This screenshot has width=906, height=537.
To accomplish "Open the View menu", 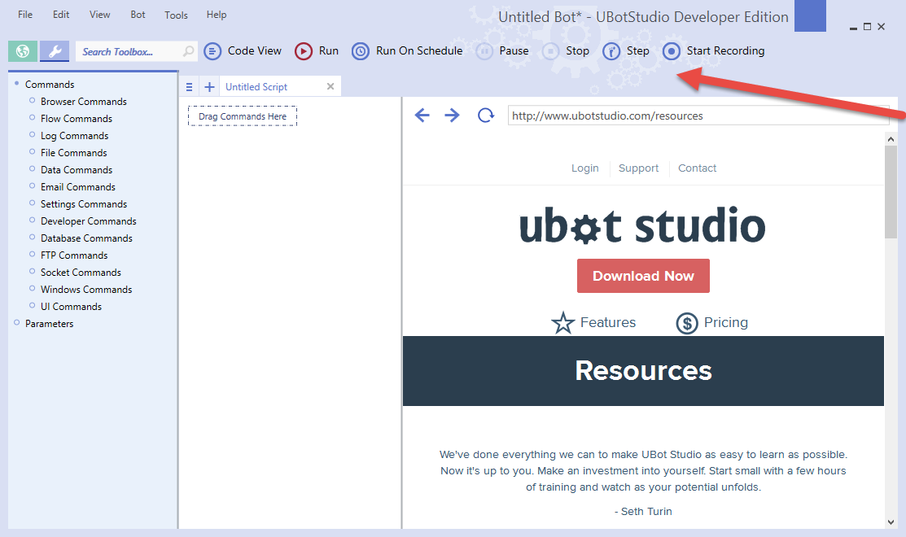I will 100,15.
